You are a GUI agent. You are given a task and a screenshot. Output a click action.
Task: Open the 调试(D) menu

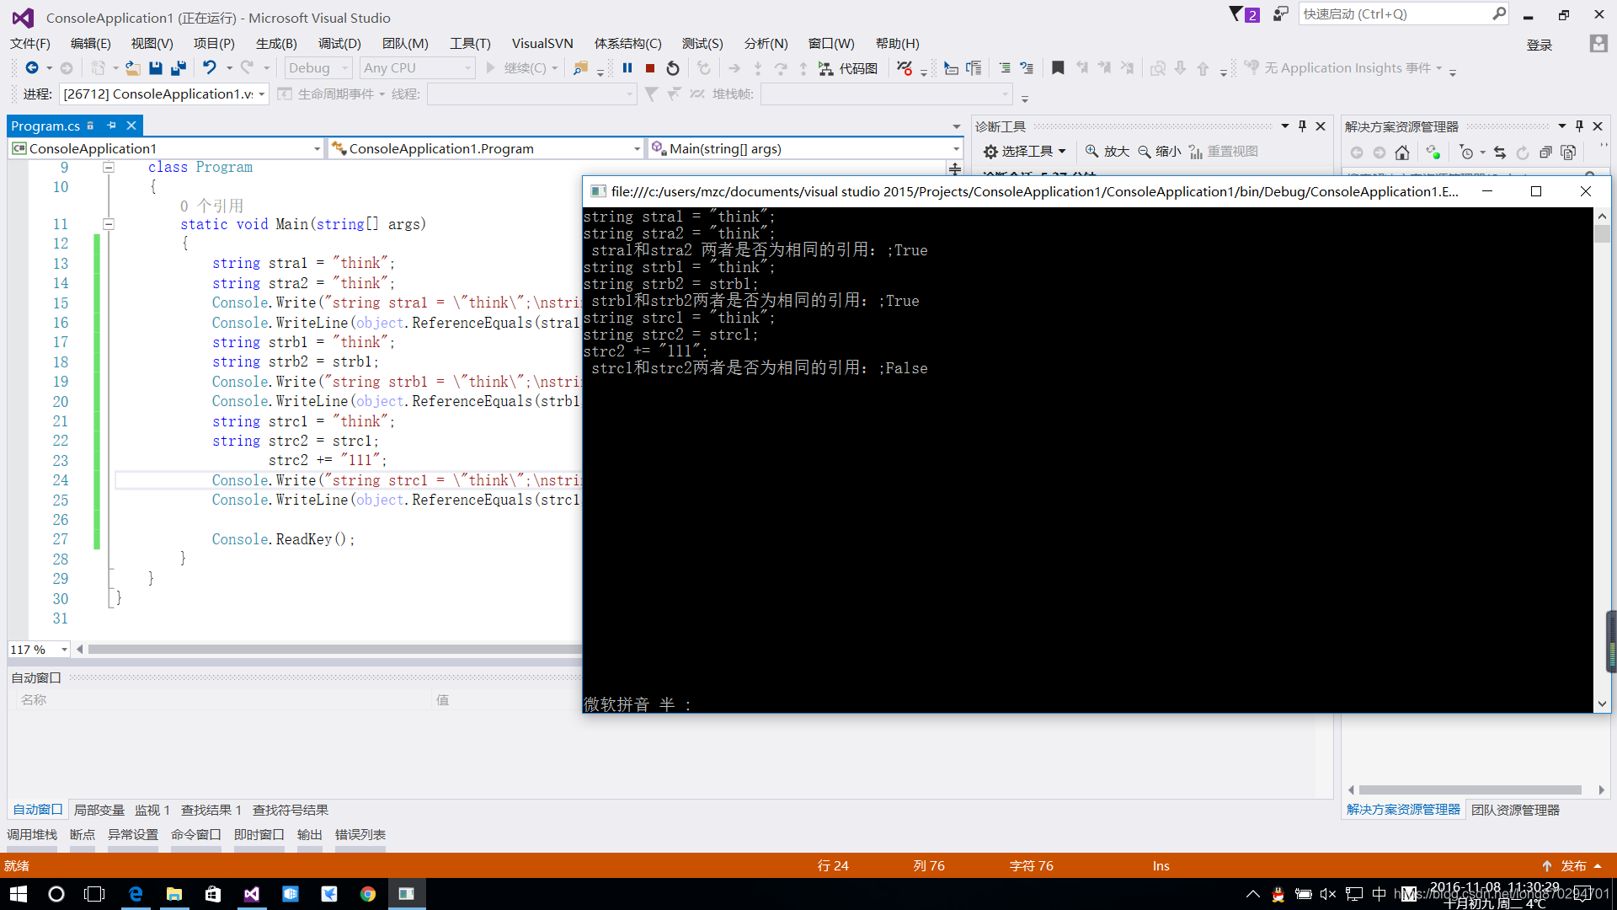point(339,44)
